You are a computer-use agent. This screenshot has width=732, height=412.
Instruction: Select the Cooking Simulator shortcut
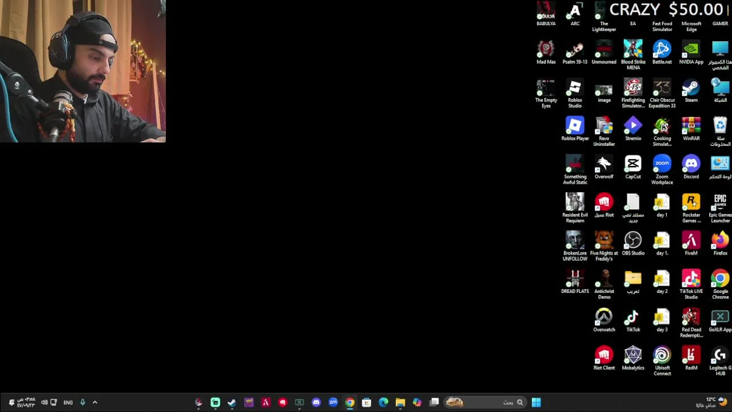[x=662, y=132]
